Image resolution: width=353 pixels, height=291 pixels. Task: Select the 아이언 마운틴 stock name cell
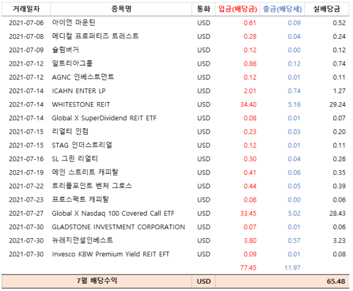(x=74, y=22)
